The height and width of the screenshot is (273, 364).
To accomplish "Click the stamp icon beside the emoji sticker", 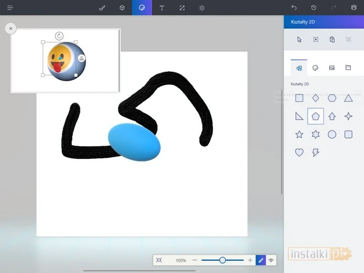I will (82, 58).
